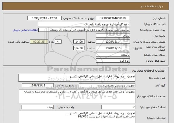Screen dimensions: 174x123
Task: Click the price validity date 1398/12/15
Action: [x=113, y=48]
